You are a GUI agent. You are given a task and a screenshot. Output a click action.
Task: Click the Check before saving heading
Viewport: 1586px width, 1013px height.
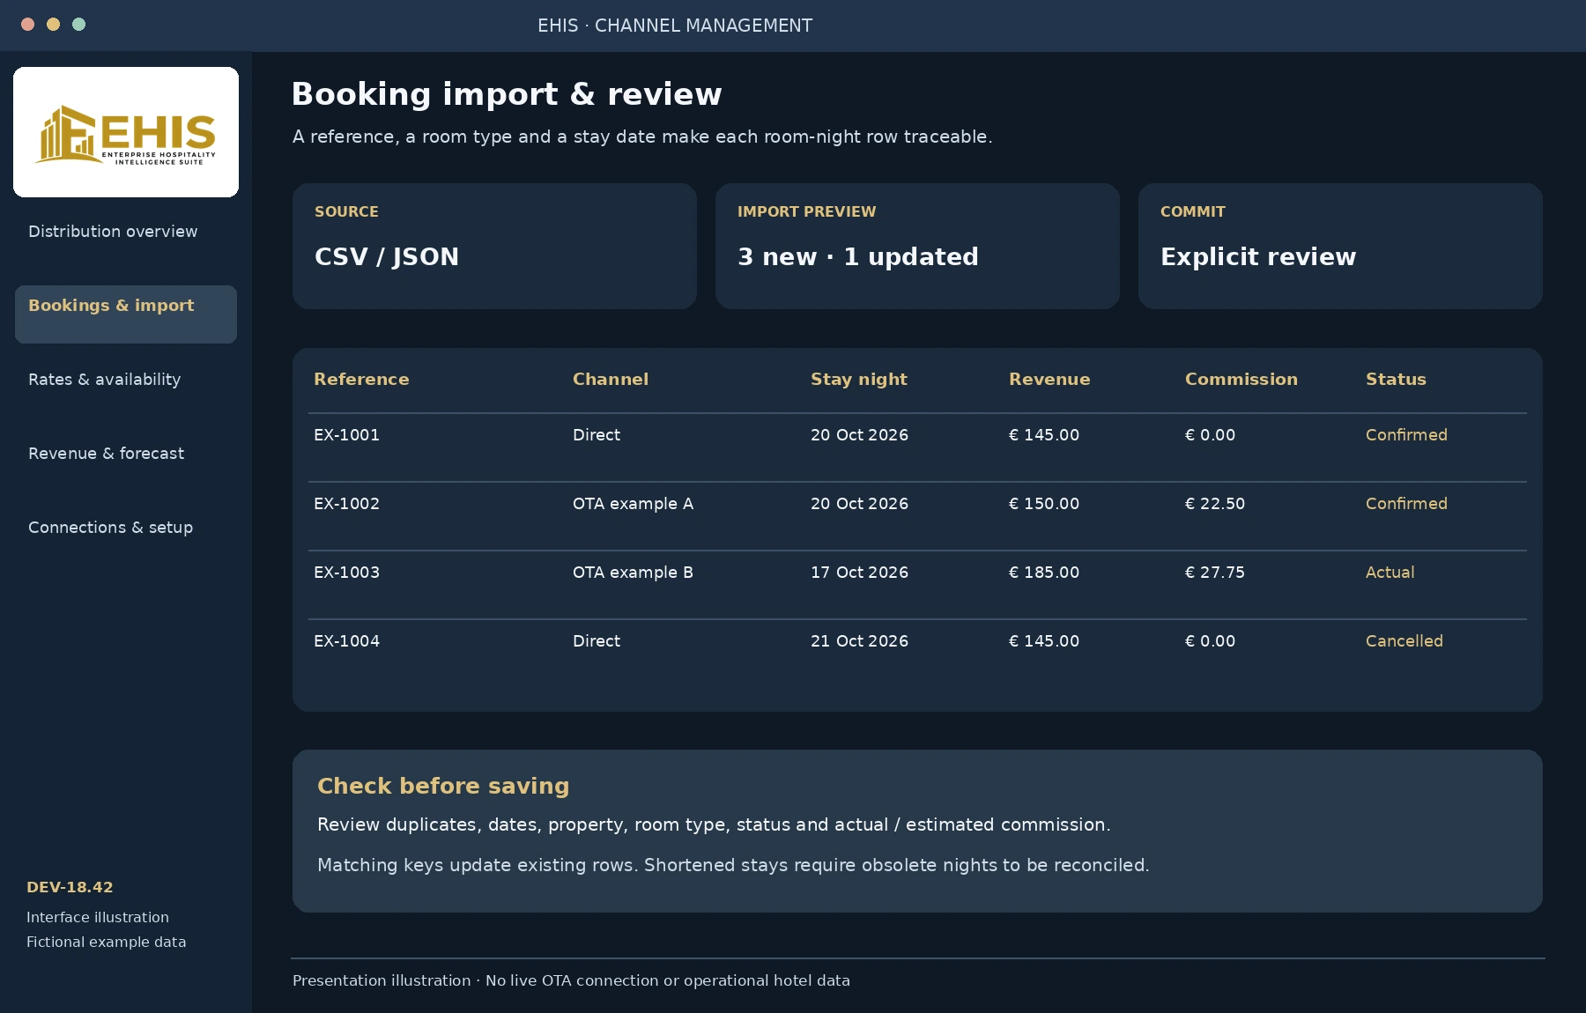click(443, 786)
